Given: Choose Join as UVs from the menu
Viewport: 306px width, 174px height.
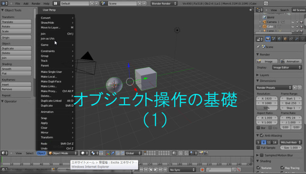Looking at the screenshot, I should (48, 39).
